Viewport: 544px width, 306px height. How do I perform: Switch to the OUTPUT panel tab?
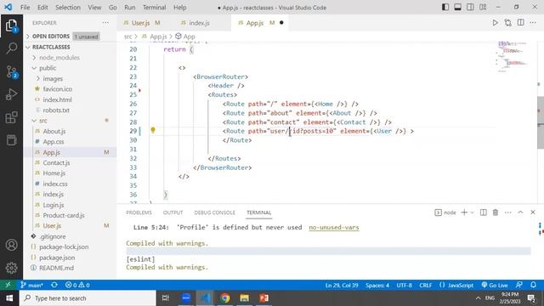(x=173, y=212)
